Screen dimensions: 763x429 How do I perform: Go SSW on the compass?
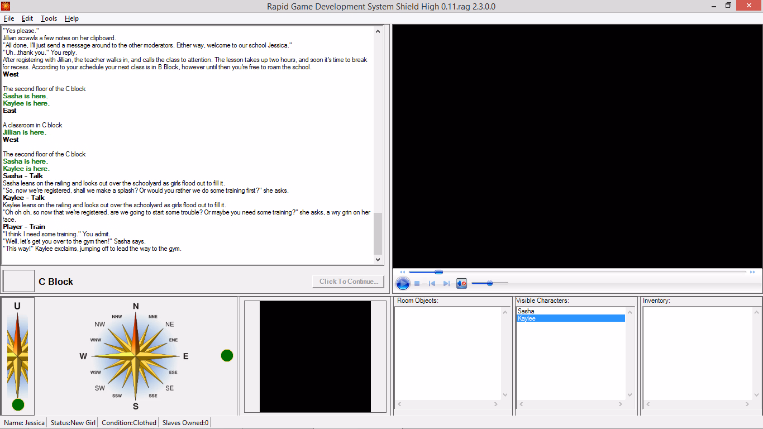[117, 395]
